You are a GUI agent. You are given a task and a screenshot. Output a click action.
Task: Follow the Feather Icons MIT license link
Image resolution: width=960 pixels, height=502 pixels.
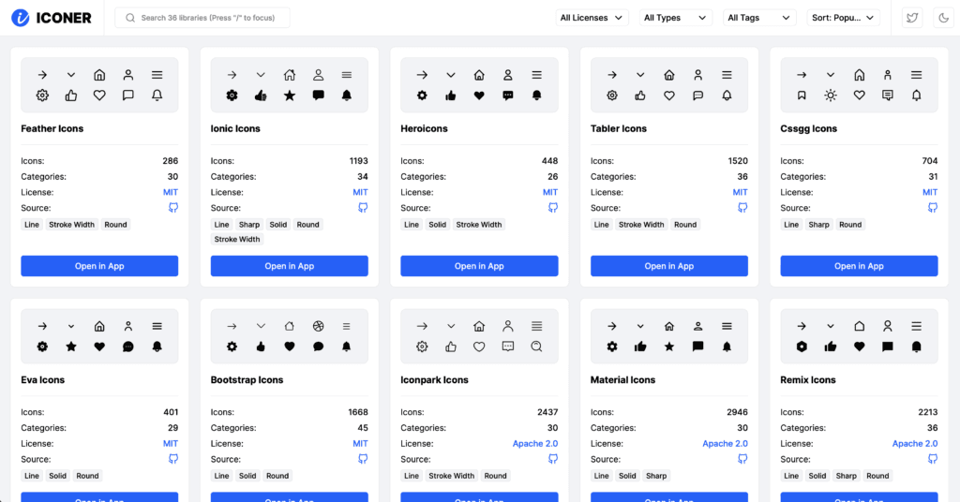[x=171, y=192]
